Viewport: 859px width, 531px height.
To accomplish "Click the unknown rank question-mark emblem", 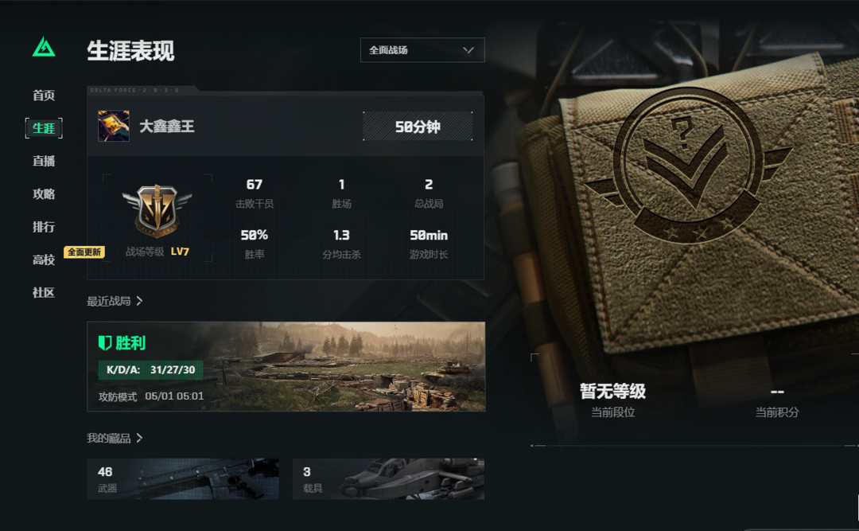I will 688,165.
